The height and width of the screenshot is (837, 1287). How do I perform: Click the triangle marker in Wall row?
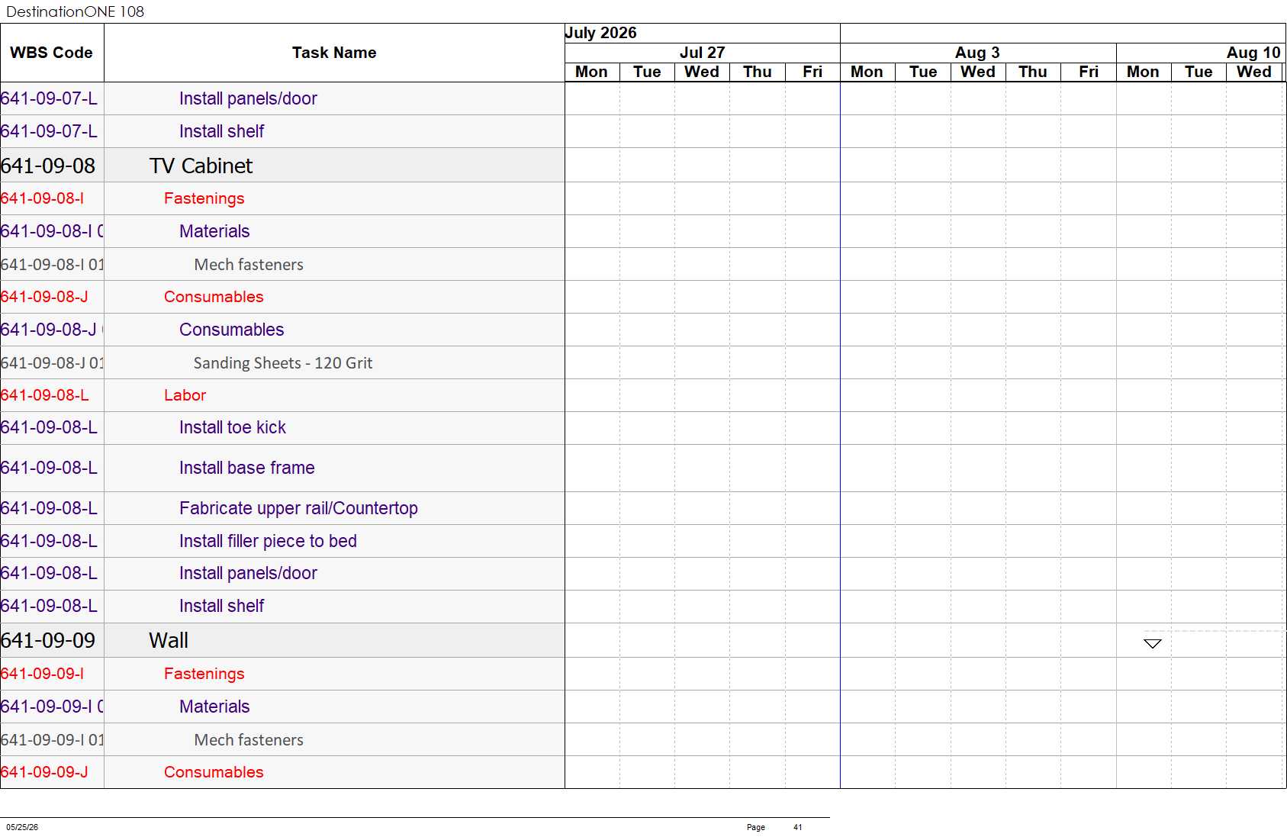click(x=1153, y=643)
